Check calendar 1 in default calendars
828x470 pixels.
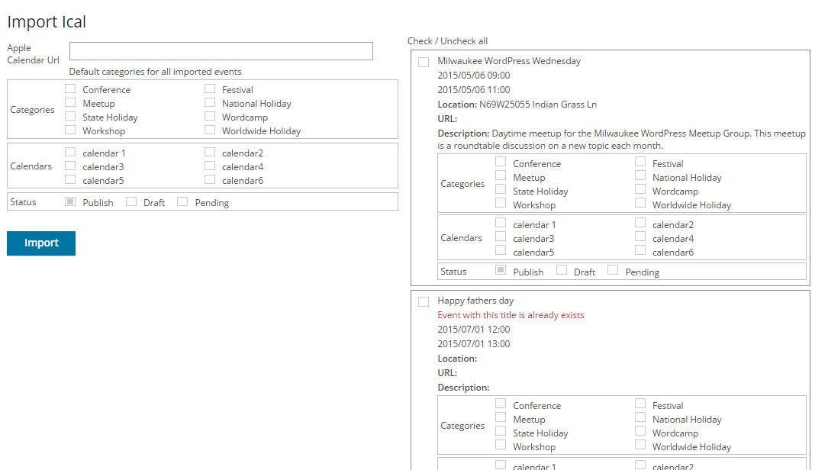[70, 152]
